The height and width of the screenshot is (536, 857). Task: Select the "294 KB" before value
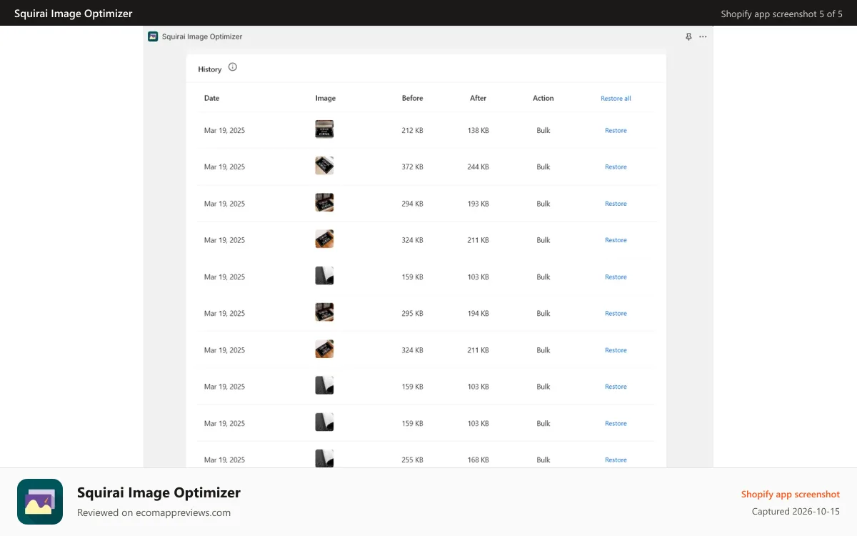click(x=412, y=204)
